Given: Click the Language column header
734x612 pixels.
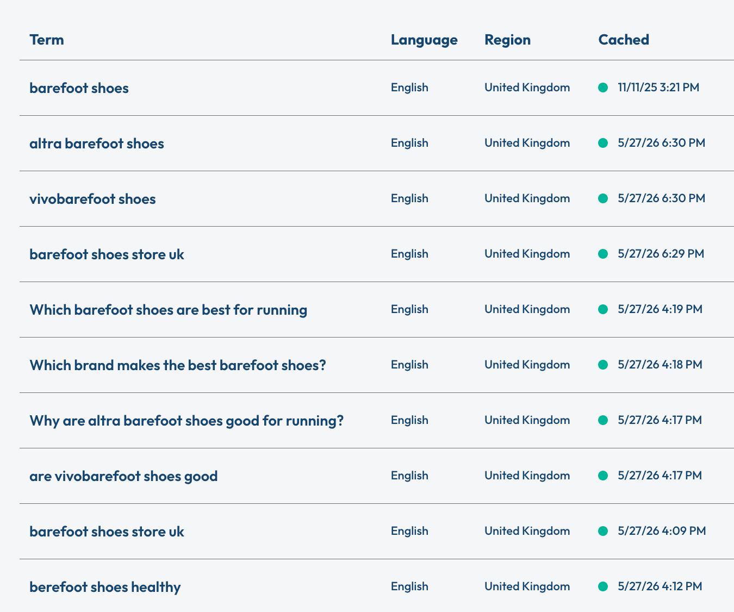Looking at the screenshot, I should (x=424, y=40).
